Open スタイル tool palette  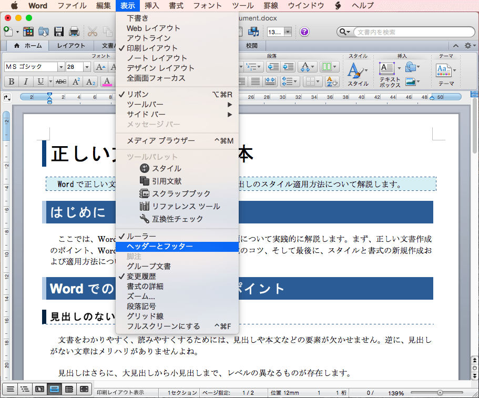pos(177,168)
